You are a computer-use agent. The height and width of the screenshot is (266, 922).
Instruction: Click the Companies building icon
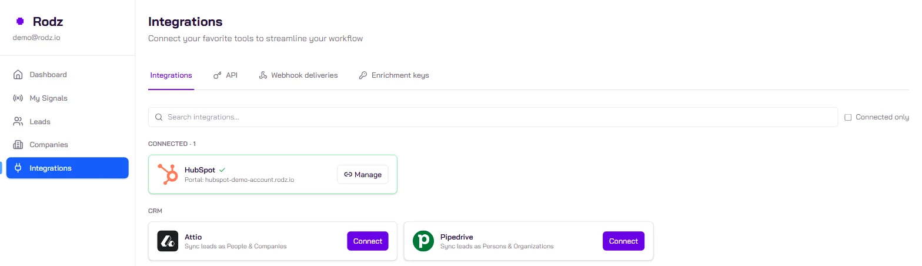pyautogui.click(x=18, y=145)
